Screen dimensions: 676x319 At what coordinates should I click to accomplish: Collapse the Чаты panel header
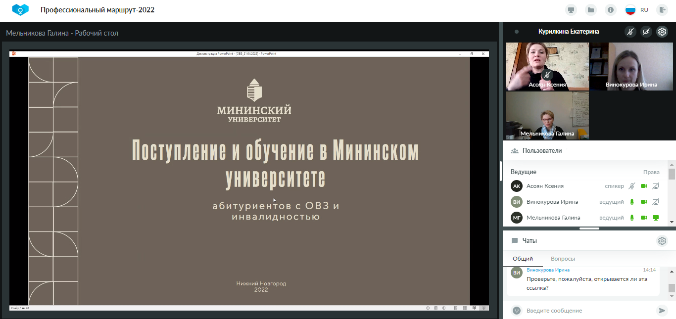click(x=530, y=241)
